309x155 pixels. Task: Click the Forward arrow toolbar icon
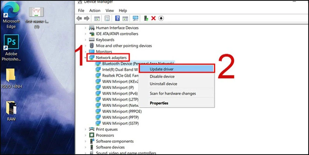coord(87,18)
